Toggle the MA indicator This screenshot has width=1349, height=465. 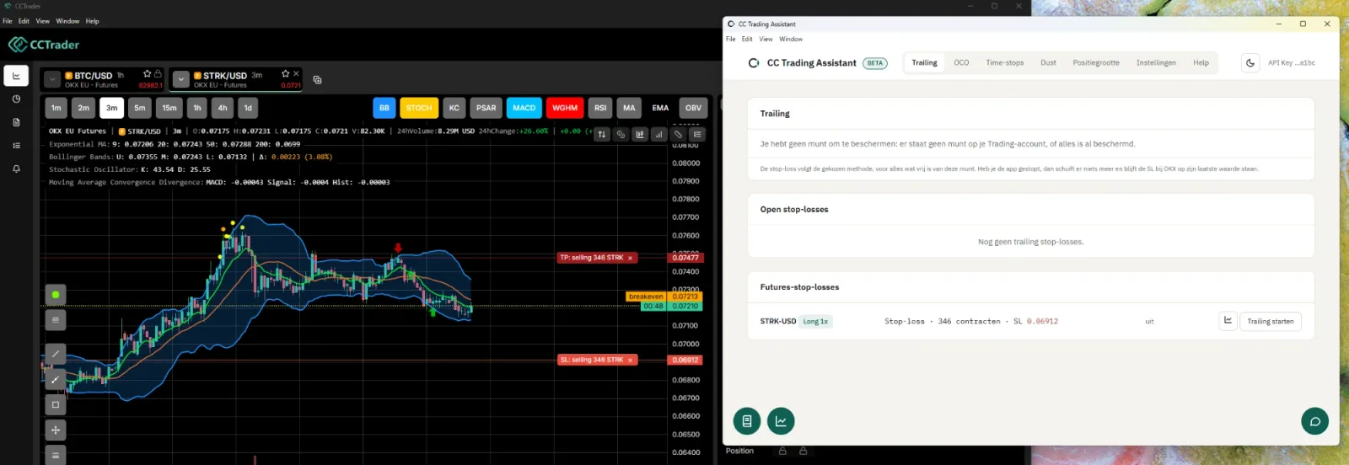[x=629, y=108]
